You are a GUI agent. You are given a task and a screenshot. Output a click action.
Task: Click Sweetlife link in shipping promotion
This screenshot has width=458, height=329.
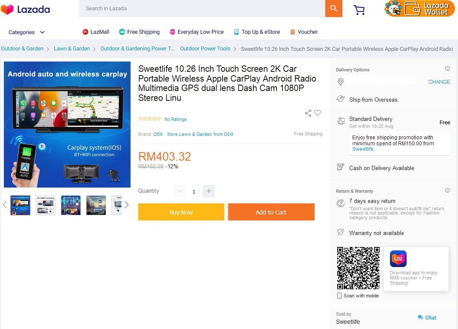click(363, 149)
